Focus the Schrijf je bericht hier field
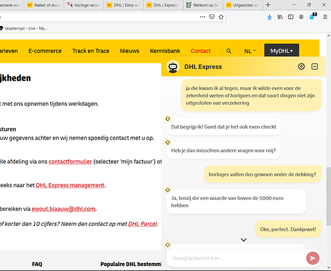This screenshot has width=331, height=271. tap(236, 258)
